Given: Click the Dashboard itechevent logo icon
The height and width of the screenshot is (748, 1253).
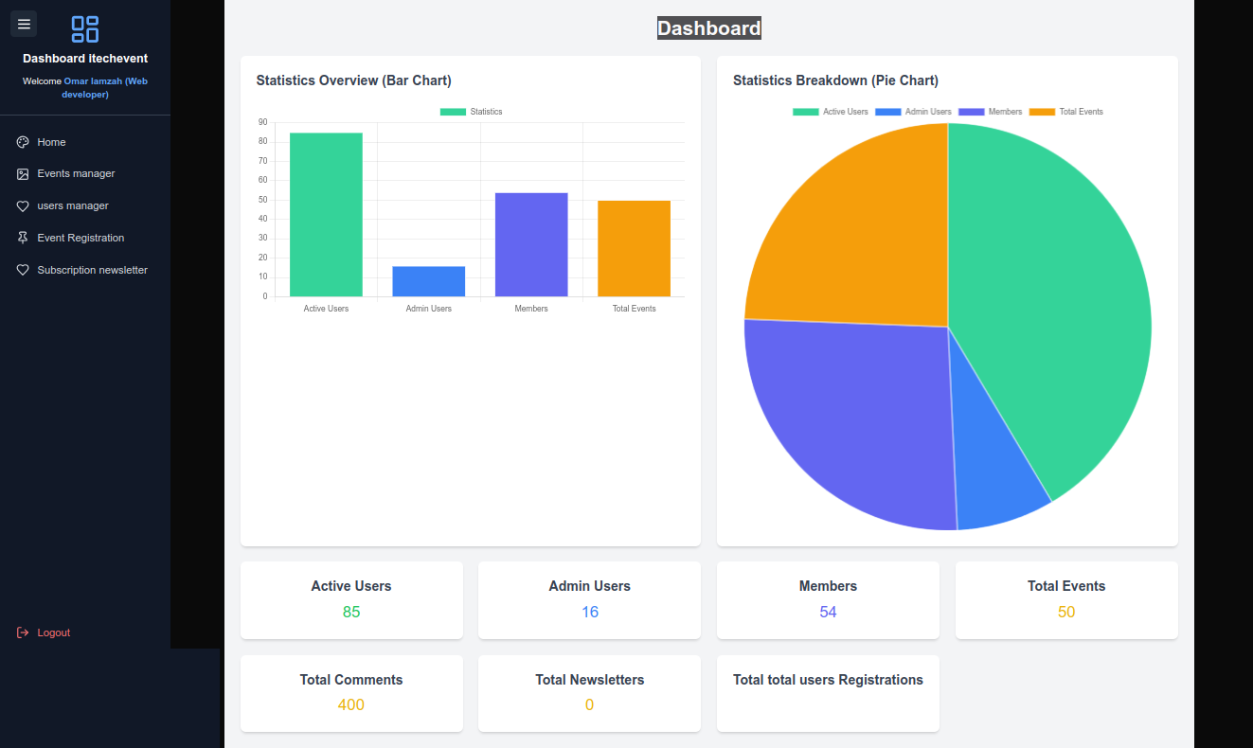Looking at the screenshot, I should (x=85, y=29).
